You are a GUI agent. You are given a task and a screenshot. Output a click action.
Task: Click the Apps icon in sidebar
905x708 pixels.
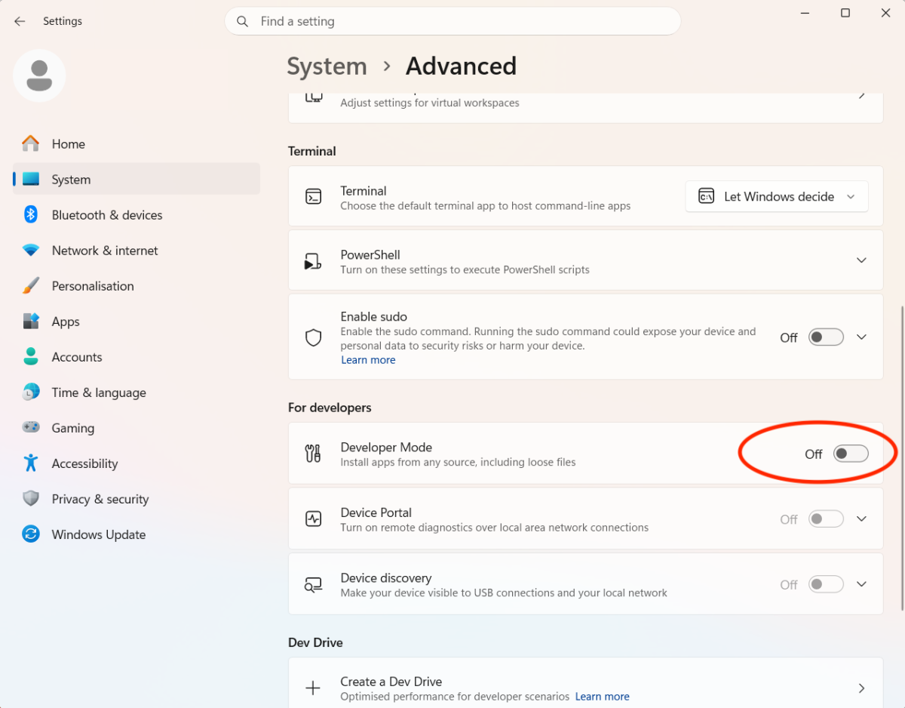click(31, 321)
